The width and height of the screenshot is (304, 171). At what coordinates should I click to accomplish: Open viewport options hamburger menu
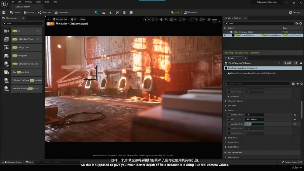tap(48, 19)
